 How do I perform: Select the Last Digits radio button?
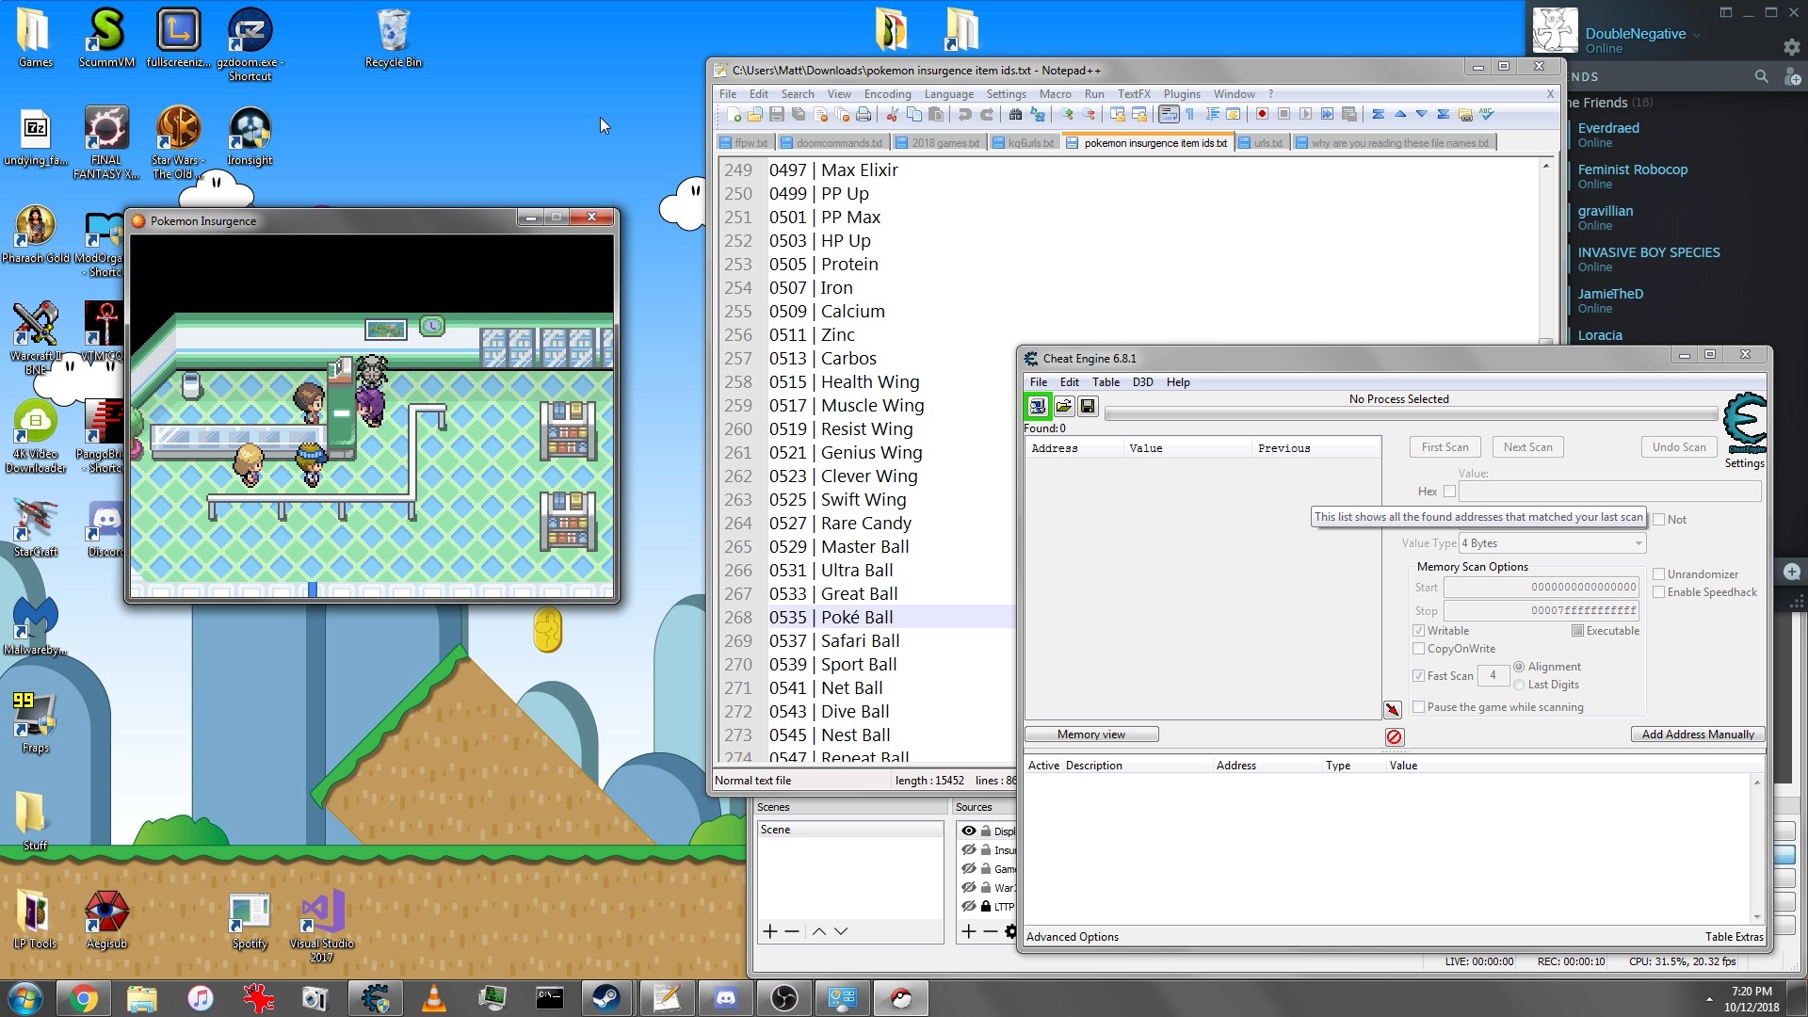pyautogui.click(x=1518, y=685)
